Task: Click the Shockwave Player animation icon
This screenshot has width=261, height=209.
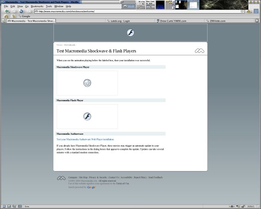Action: pos(87,83)
